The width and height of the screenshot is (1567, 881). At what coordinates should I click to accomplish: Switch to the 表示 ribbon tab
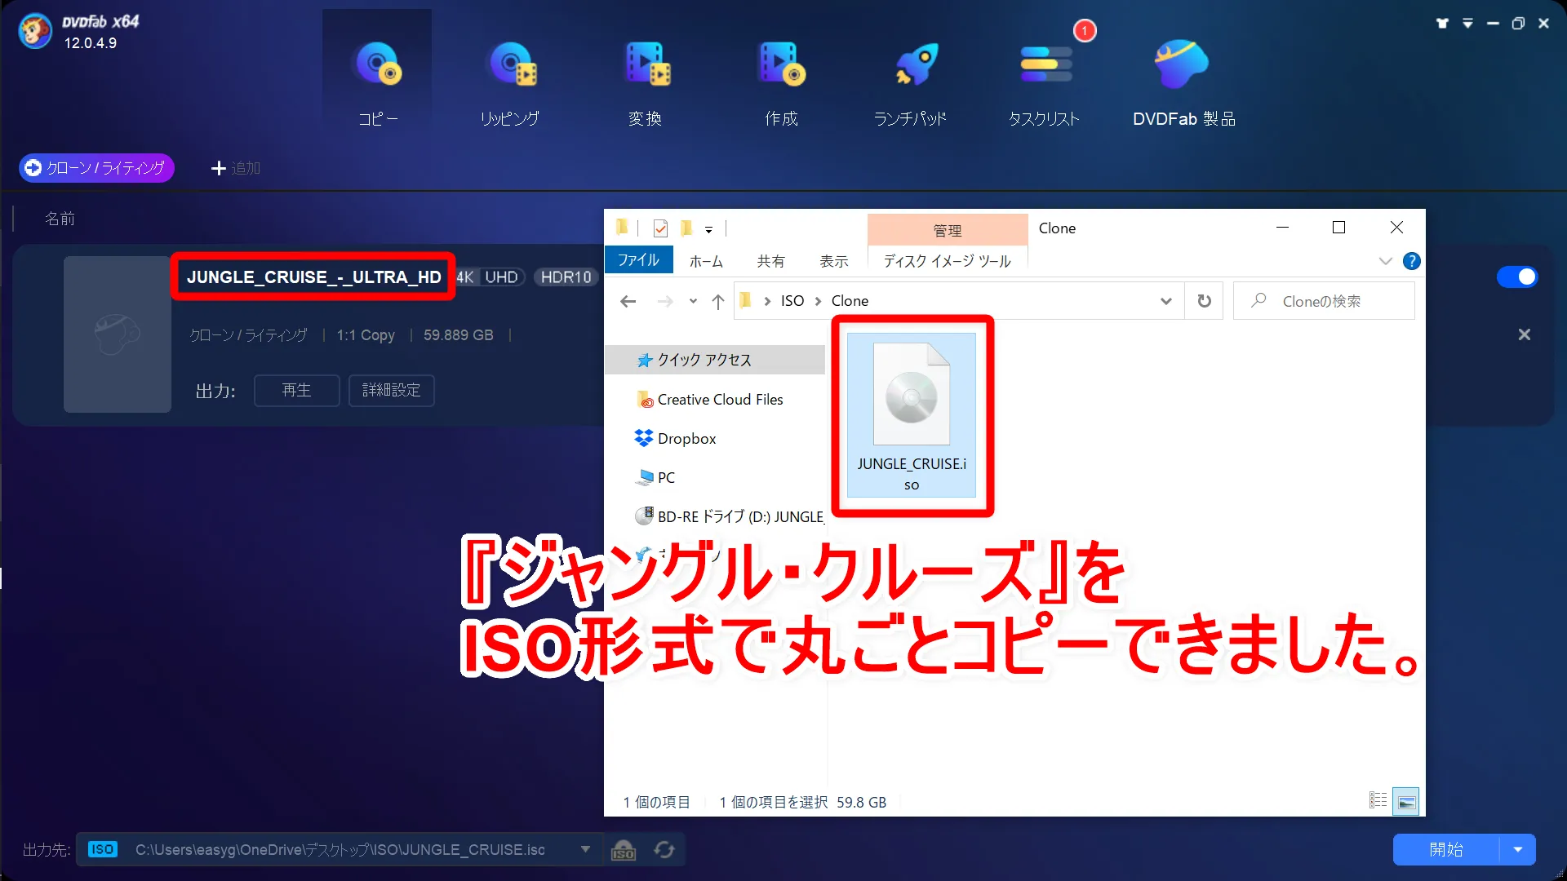(x=834, y=261)
